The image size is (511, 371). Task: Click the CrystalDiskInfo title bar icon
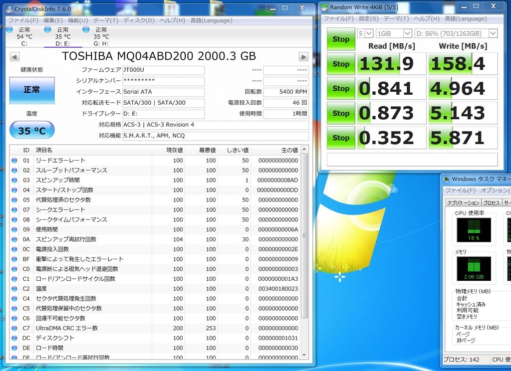tap(10, 9)
